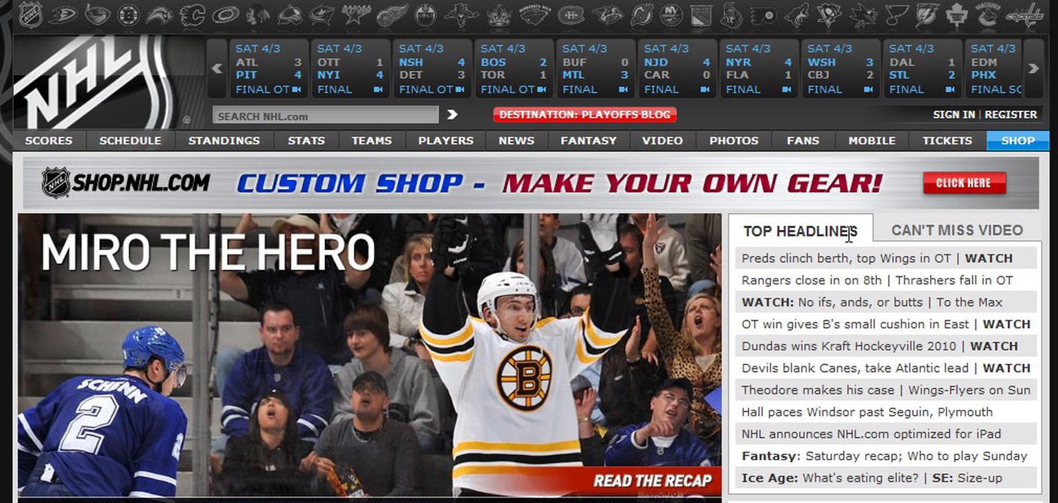
Task: Go to the Players menu
Action: point(446,141)
